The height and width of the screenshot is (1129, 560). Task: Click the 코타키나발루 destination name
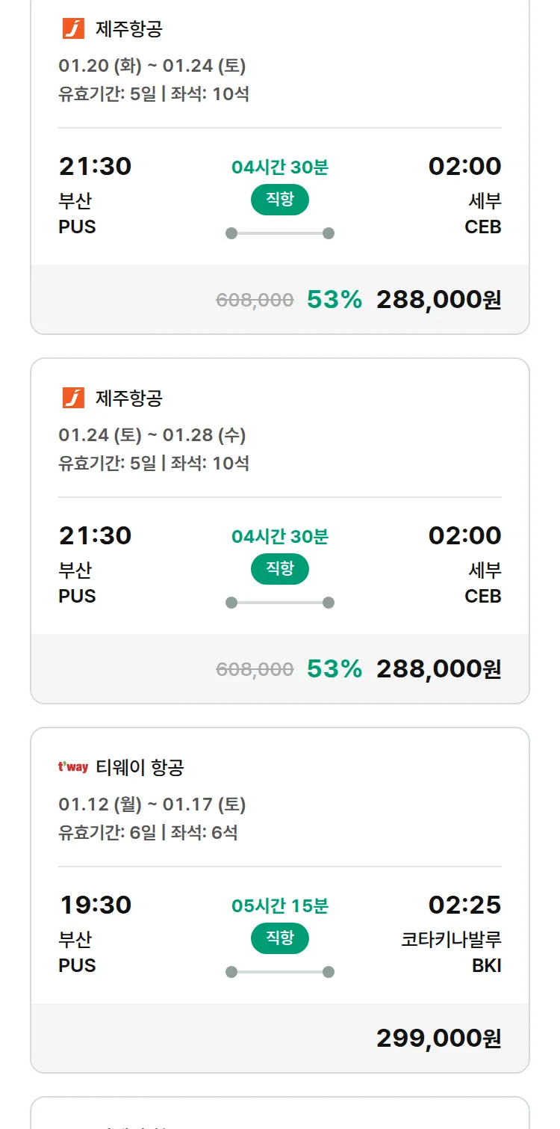click(451, 940)
